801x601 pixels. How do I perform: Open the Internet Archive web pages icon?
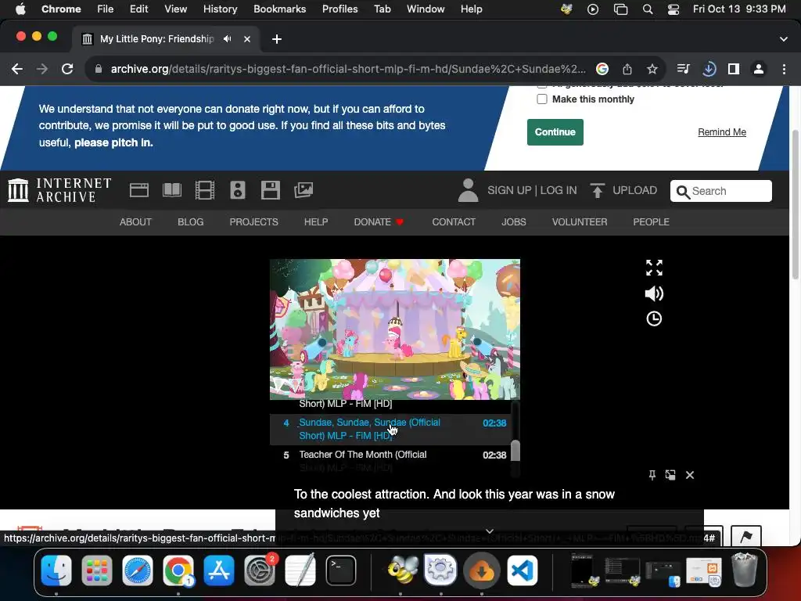(x=139, y=191)
